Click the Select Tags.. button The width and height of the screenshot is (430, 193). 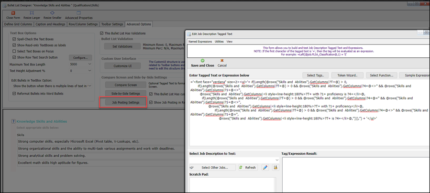(x=315, y=75)
